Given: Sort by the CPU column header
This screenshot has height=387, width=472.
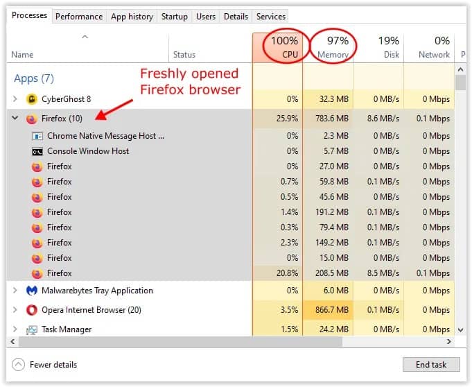Looking at the screenshot, I should [277, 48].
